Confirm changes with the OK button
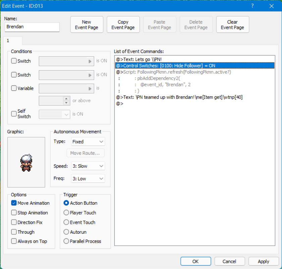The height and width of the screenshot is (269, 282). click(195, 261)
